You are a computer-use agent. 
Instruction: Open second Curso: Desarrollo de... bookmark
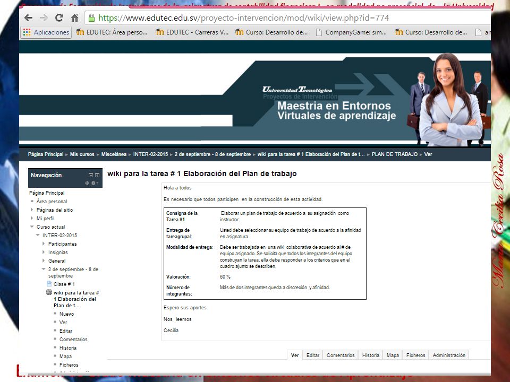[x=431, y=32]
